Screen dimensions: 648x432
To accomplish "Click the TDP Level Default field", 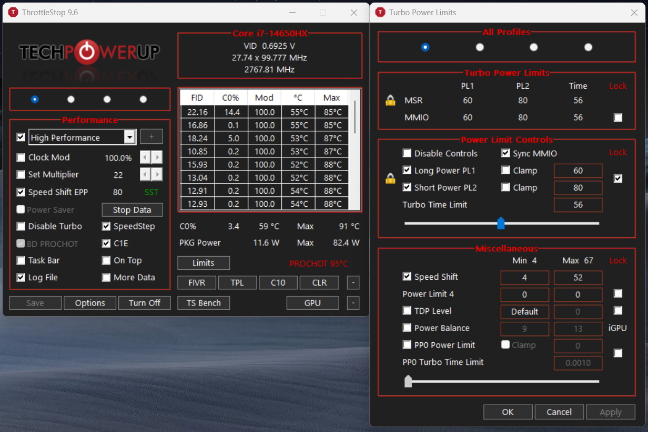I will tap(524, 312).
